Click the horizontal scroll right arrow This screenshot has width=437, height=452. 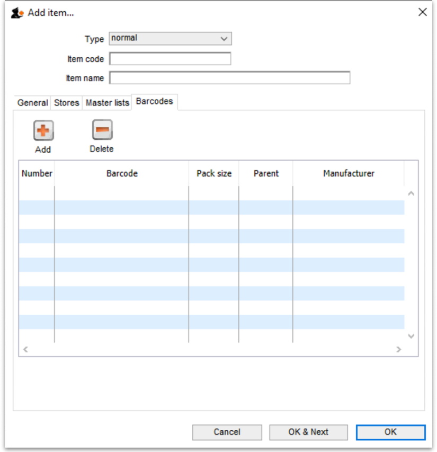399,349
